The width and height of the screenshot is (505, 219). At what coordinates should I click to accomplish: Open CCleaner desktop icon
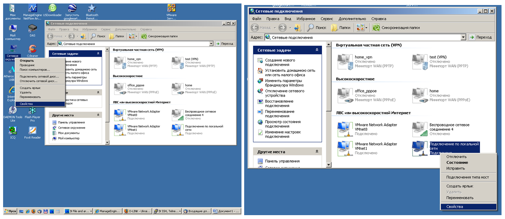pyautogui.click(x=33, y=49)
